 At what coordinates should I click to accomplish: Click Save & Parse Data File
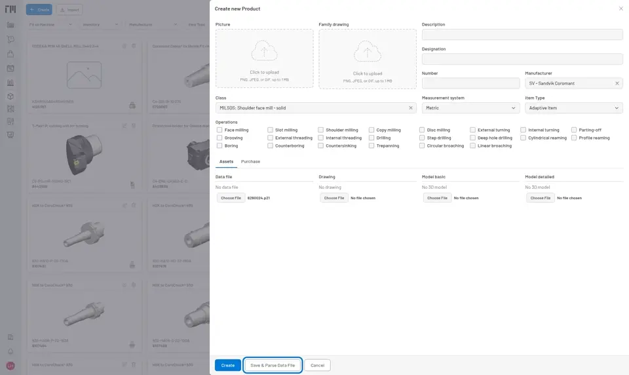[273, 365]
